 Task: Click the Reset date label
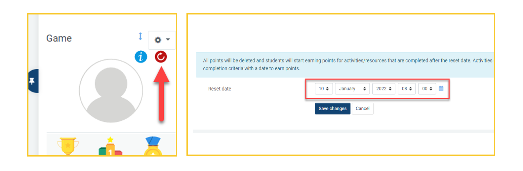tap(220, 89)
